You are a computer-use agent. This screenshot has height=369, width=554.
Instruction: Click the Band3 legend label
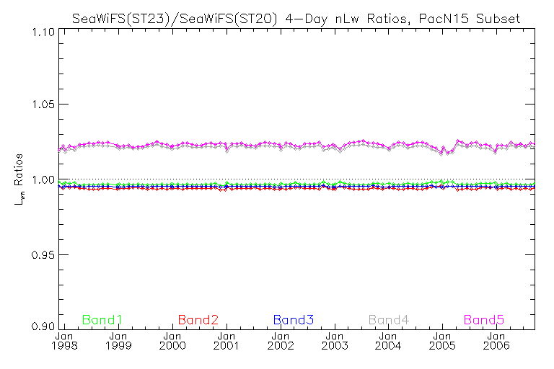click(x=294, y=320)
